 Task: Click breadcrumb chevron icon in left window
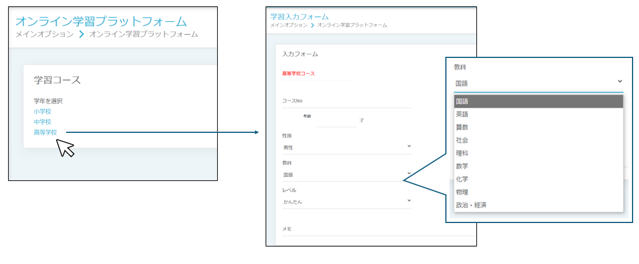81,34
